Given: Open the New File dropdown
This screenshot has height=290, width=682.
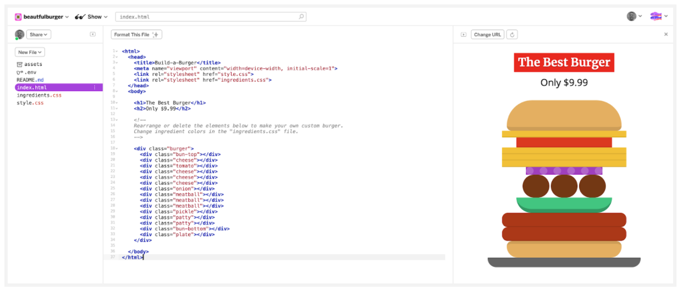Looking at the screenshot, I should pyautogui.click(x=30, y=52).
